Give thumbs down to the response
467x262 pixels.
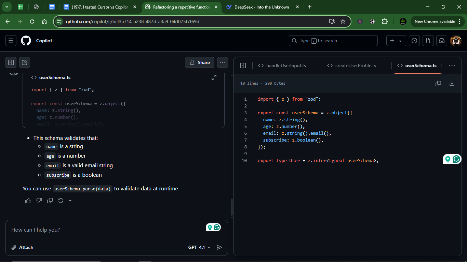39,201
